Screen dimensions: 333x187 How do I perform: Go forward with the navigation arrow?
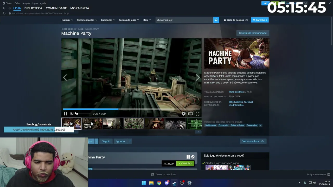(x=9, y=8)
